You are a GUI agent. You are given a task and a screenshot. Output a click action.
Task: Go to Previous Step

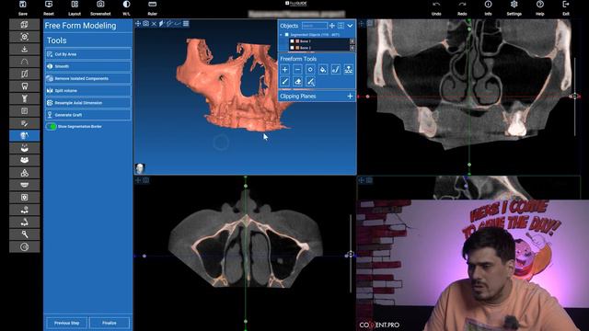coord(66,323)
